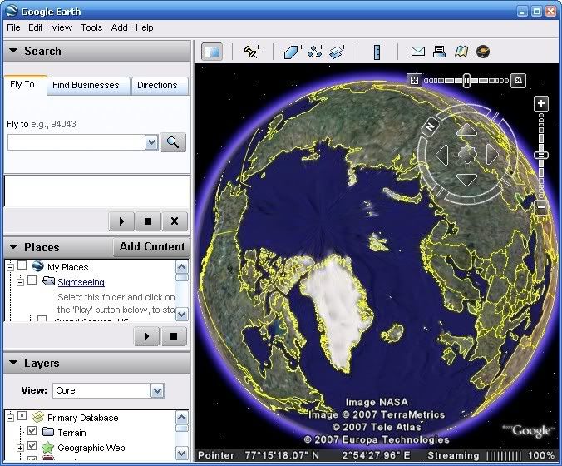Image resolution: width=562 pixels, height=466 pixels.
Task: Click the search magnifying glass button
Action: coord(173,142)
